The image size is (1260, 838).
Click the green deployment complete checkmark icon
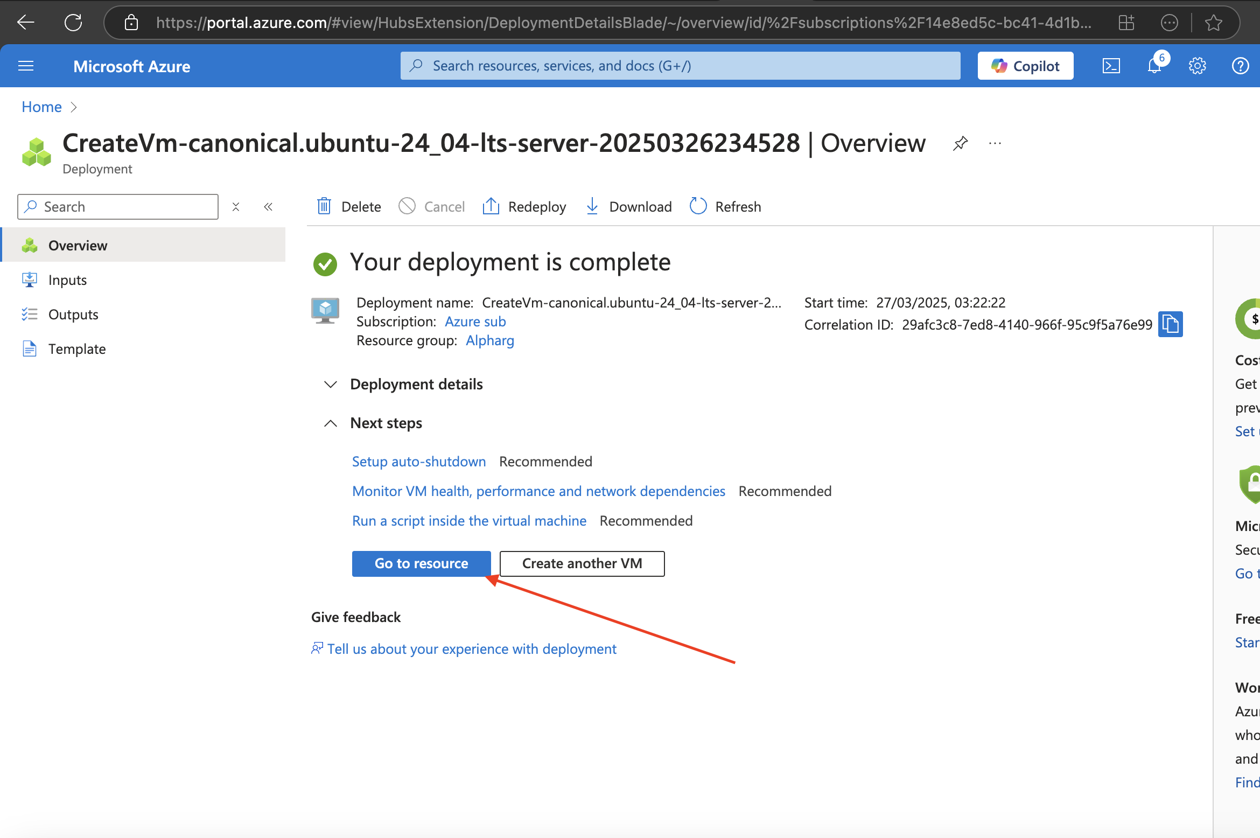click(x=325, y=264)
